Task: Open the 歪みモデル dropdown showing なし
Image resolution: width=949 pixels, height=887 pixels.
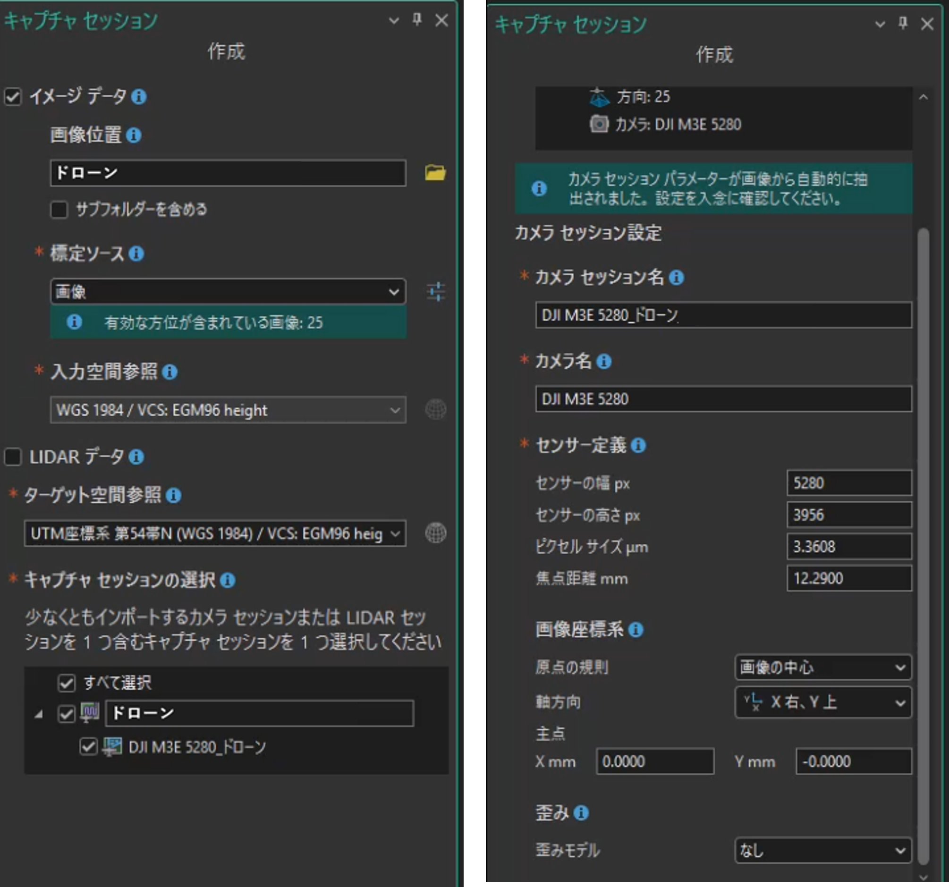Action: 822,850
